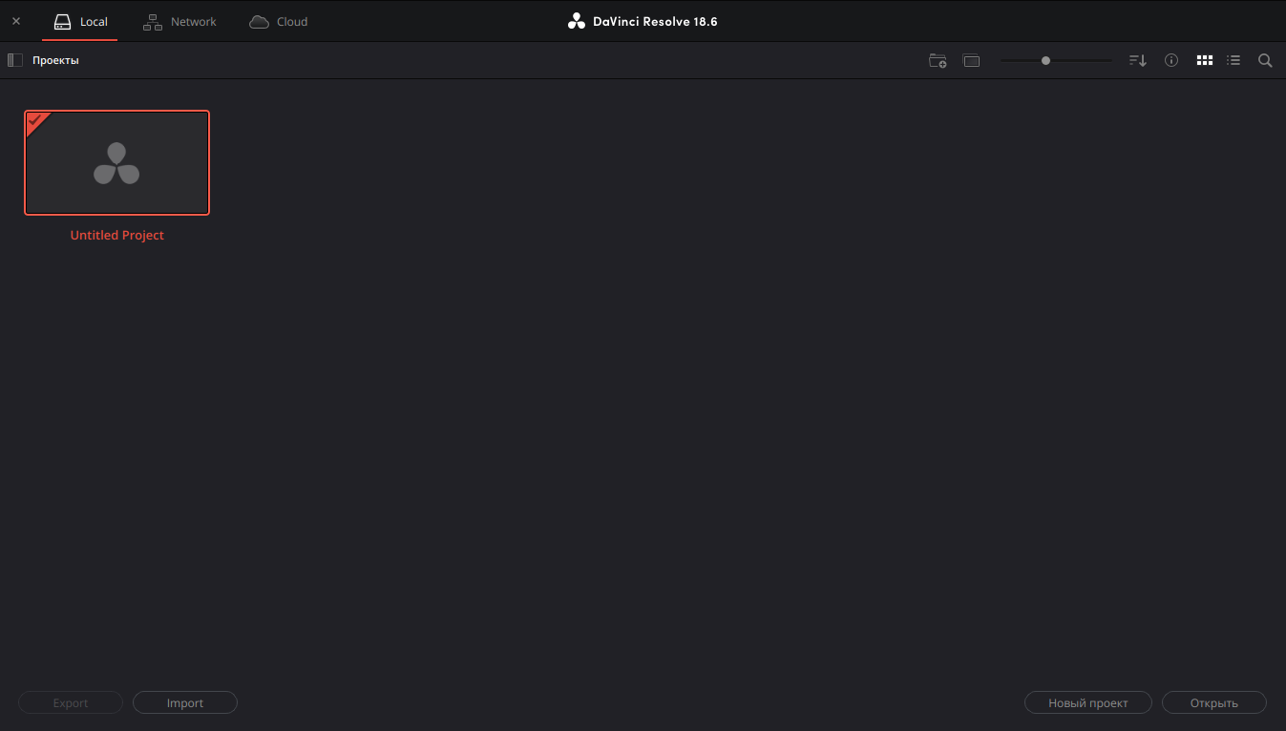1286x731 pixels.
Task: Switch to thumbnail grid view
Action: pos(1205,60)
